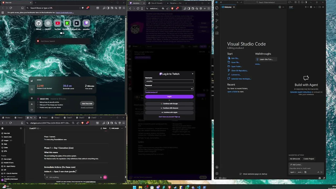
Task: Open ChatGPT 5.2 model dropdown
Action: coord(34,128)
